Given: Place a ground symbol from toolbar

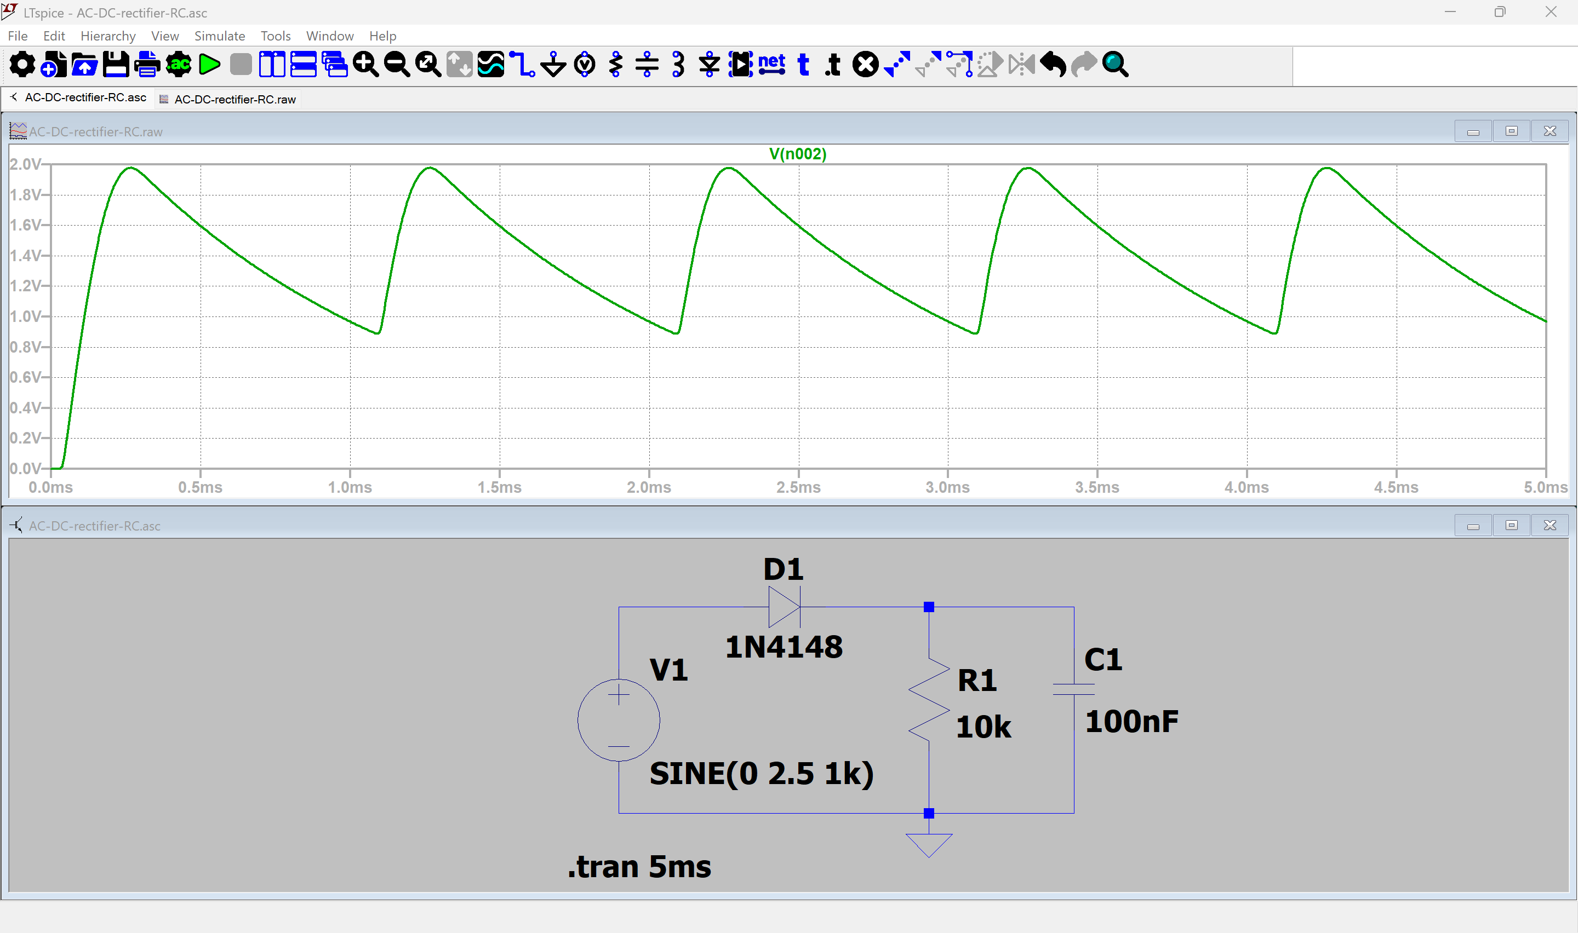Looking at the screenshot, I should (553, 65).
